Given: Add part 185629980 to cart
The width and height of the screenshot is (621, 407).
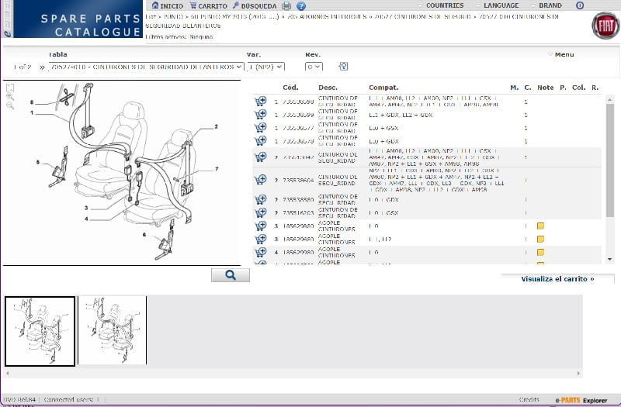Looking at the screenshot, I should pos(260,252).
